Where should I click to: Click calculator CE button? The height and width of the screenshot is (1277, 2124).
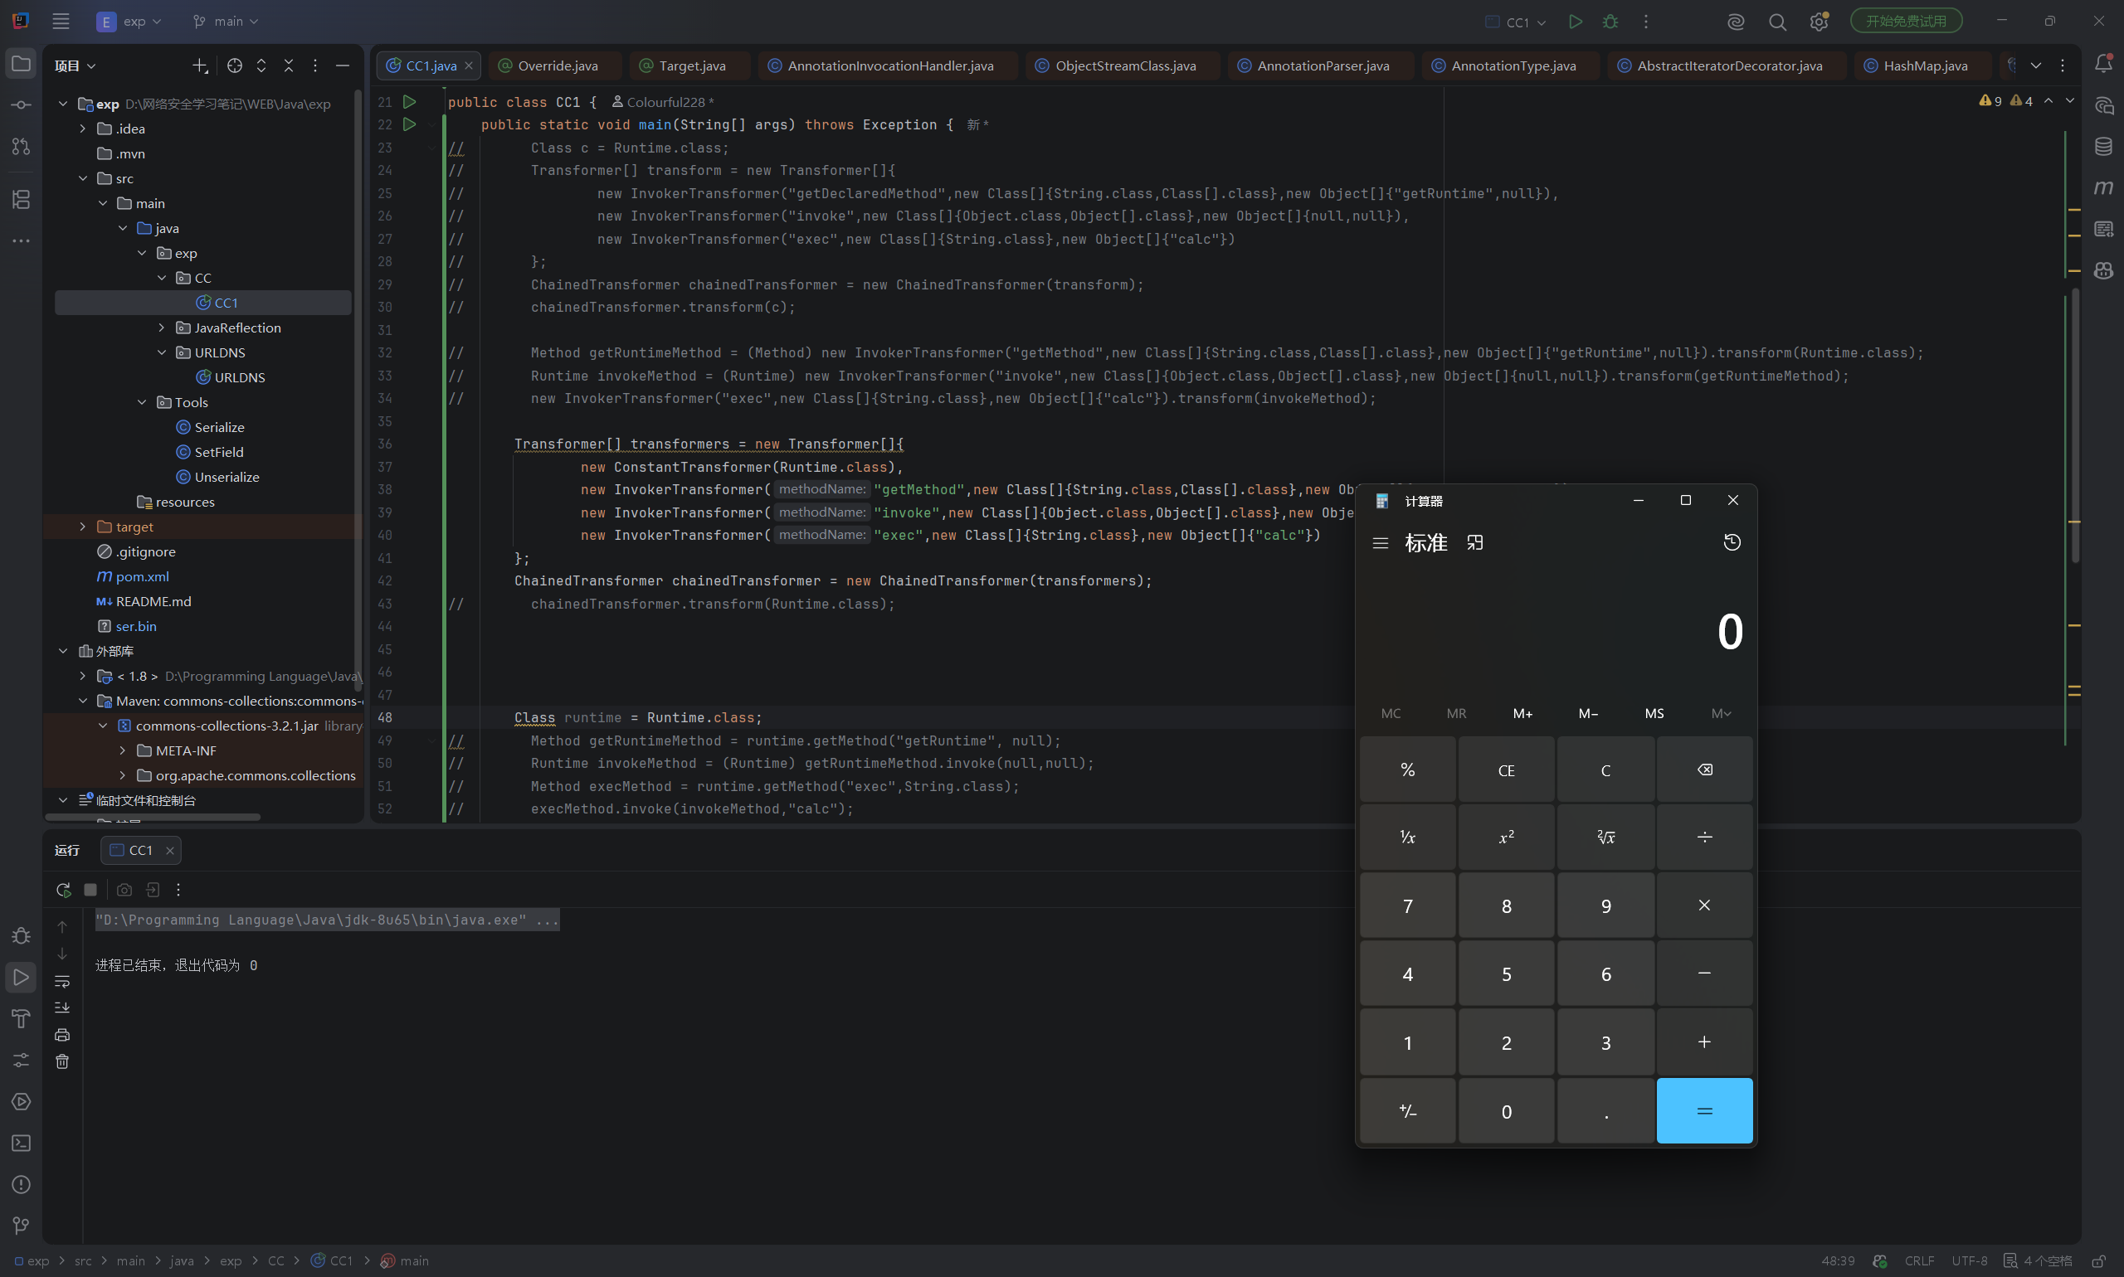pyautogui.click(x=1506, y=770)
